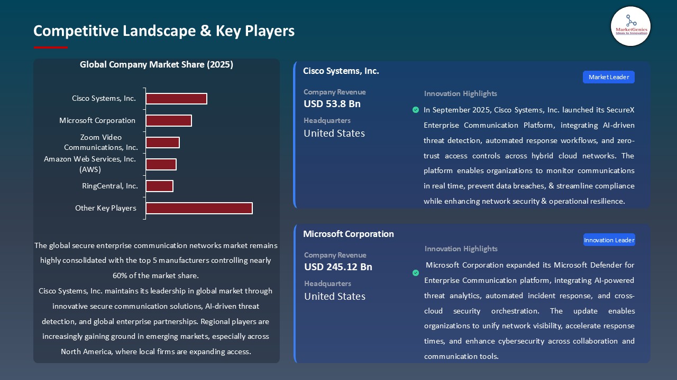The image size is (677, 380).
Task: Click the United States headquarters label under Microsoft
Action: [x=334, y=297]
